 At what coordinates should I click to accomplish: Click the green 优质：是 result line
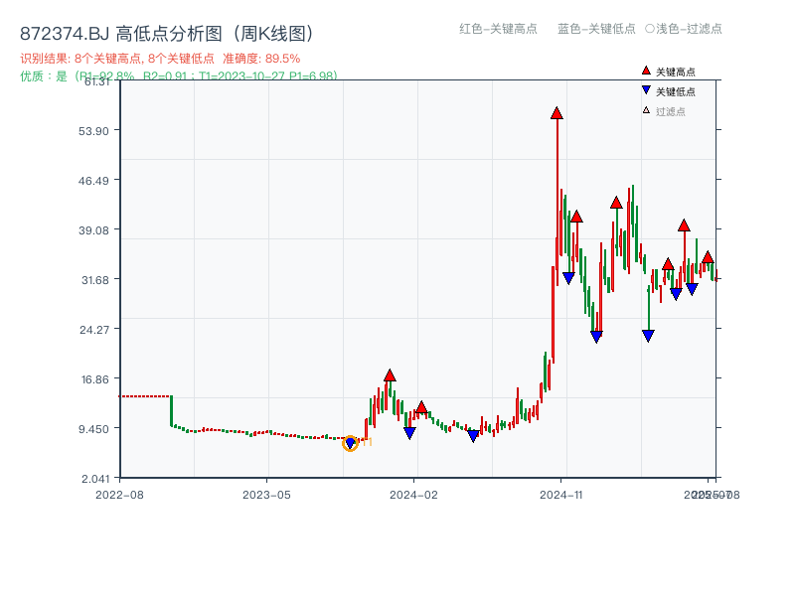point(179,76)
